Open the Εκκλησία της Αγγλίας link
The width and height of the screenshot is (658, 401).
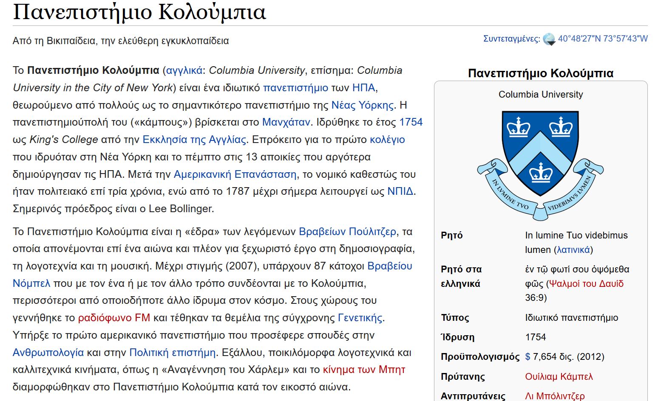194,140
